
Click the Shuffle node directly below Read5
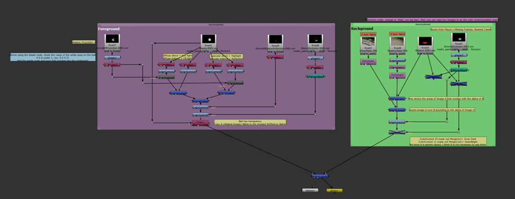pos(275,57)
